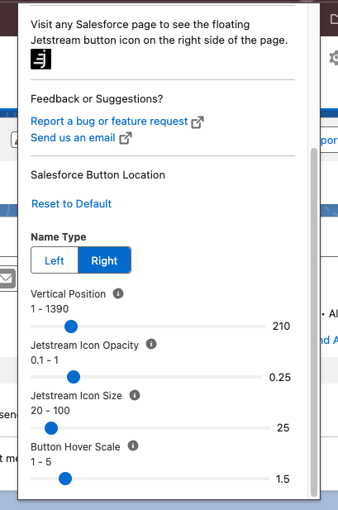Select the Right button location

(104, 260)
